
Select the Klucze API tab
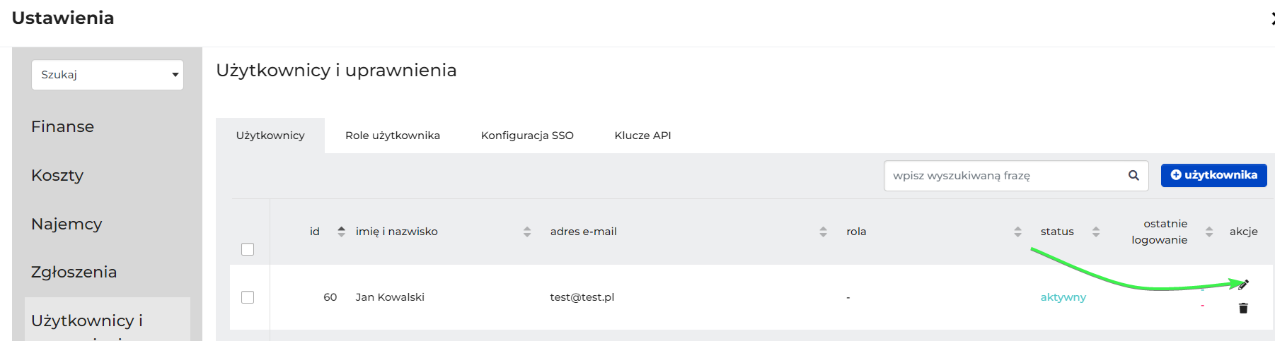click(x=642, y=136)
